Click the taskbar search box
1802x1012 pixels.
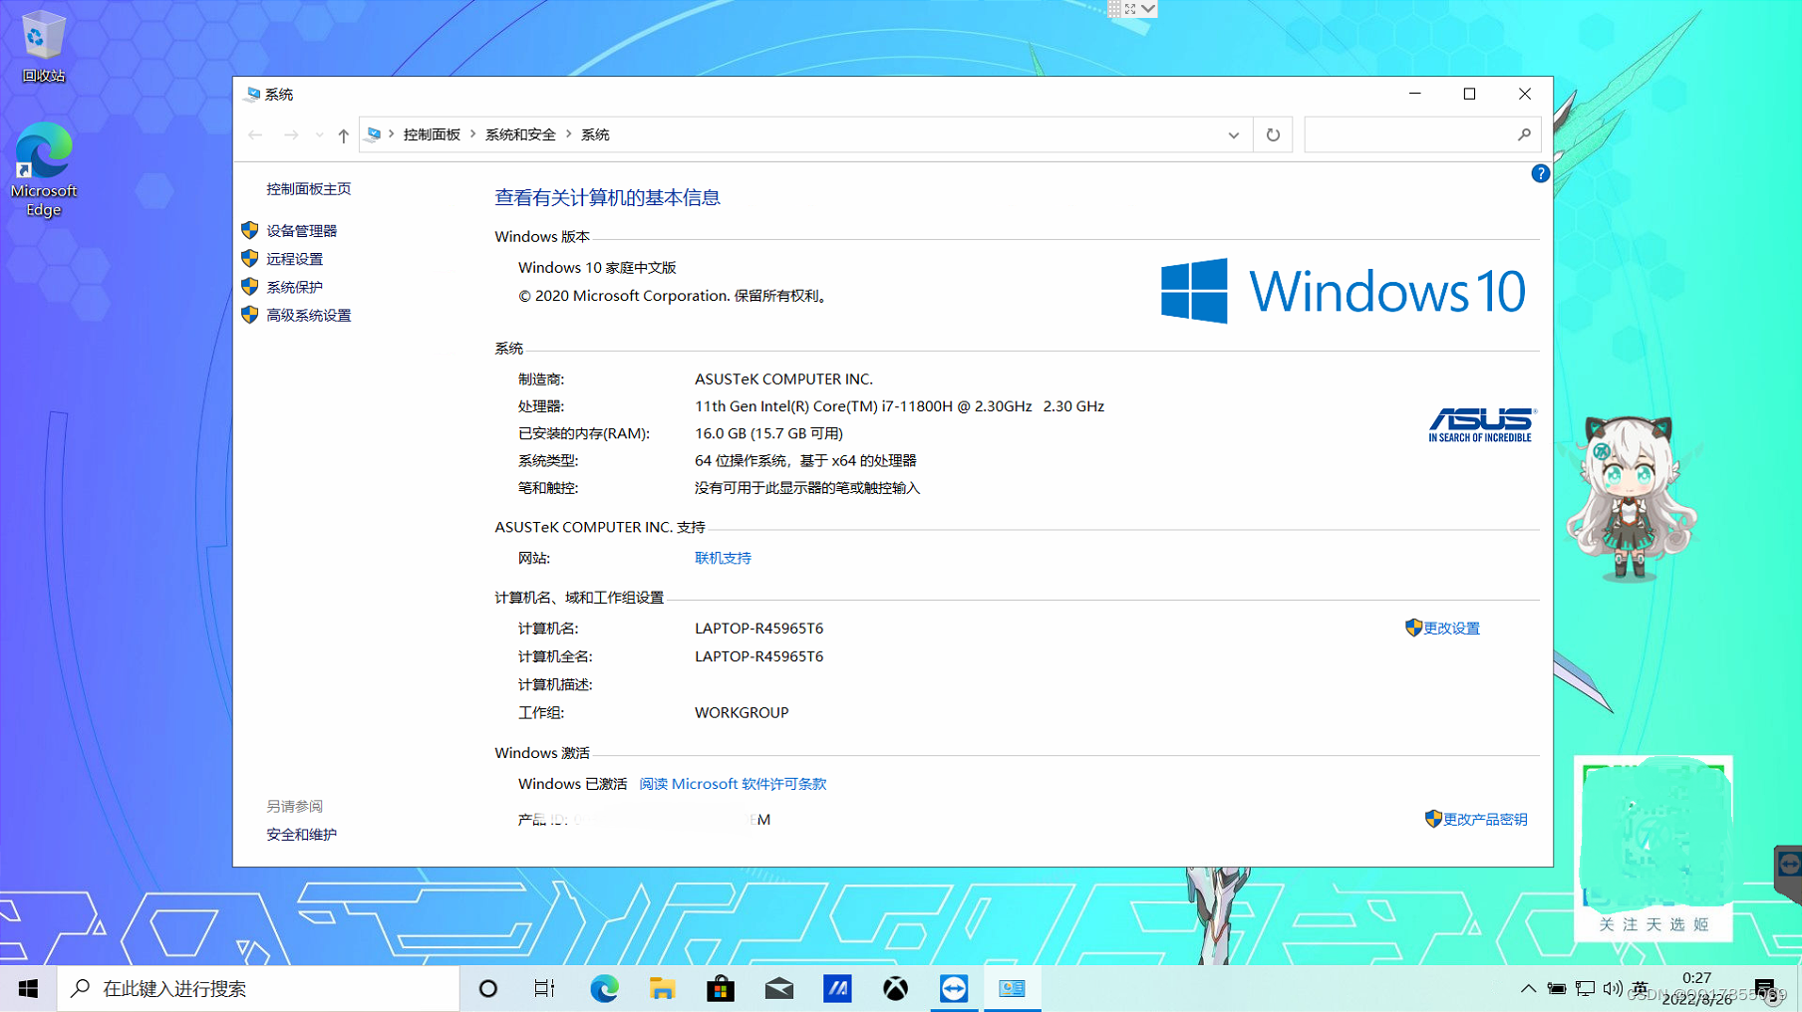pyautogui.click(x=258, y=988)
